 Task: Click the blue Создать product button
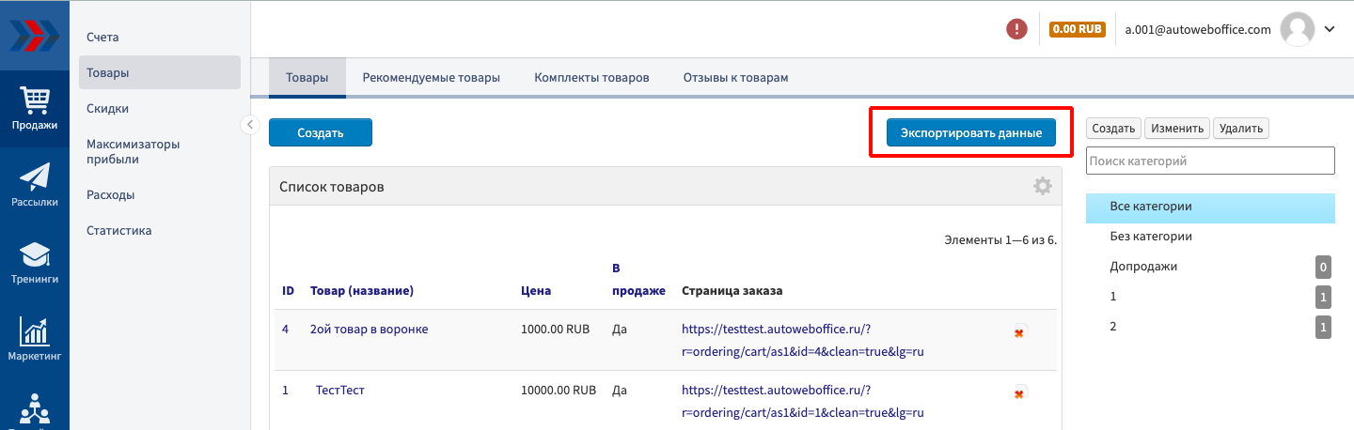320,133
